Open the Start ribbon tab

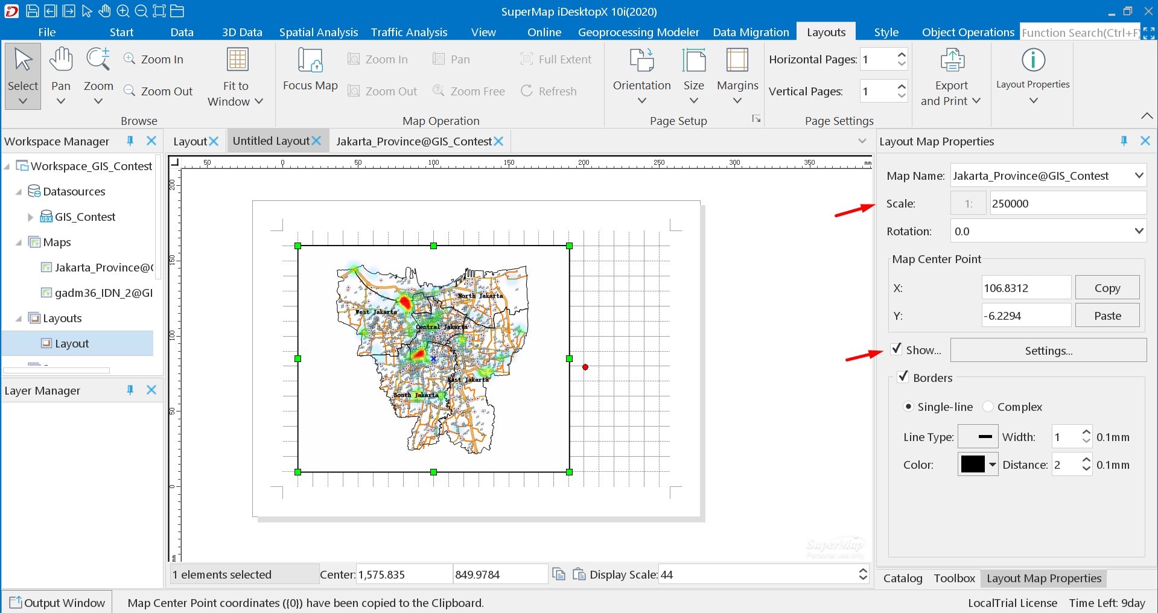pyautogui.click(x=121, y=32)
